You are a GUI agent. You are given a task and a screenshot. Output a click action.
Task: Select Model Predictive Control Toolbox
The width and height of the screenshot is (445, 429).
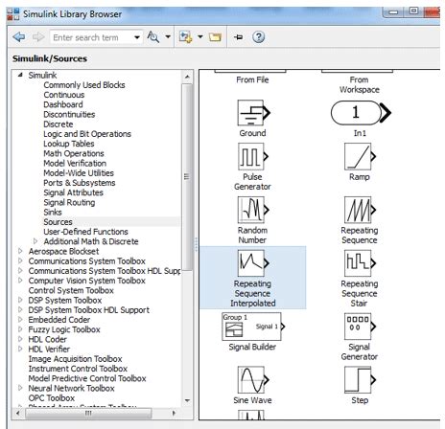(87, 378)
